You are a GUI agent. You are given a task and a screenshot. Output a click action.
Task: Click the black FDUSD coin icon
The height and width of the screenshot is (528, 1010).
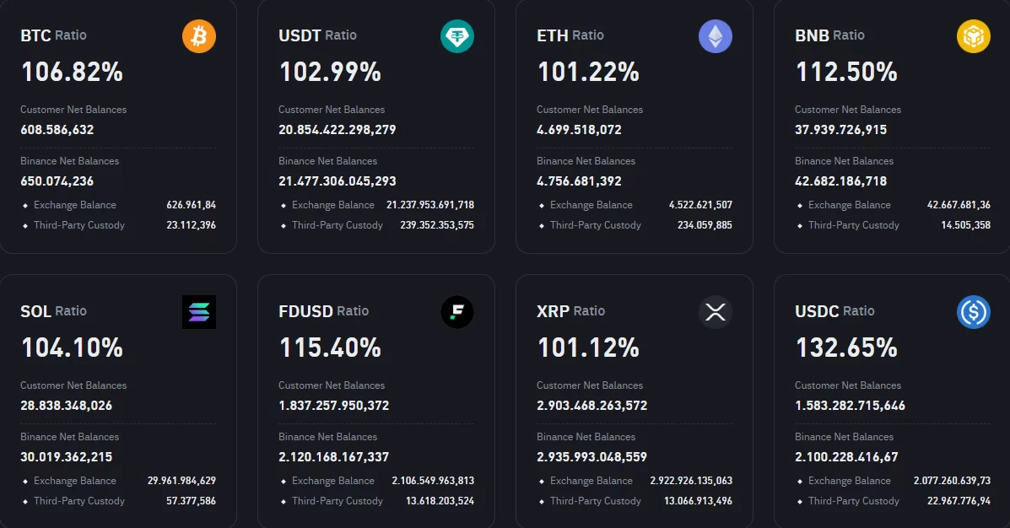tap(457, 312)
